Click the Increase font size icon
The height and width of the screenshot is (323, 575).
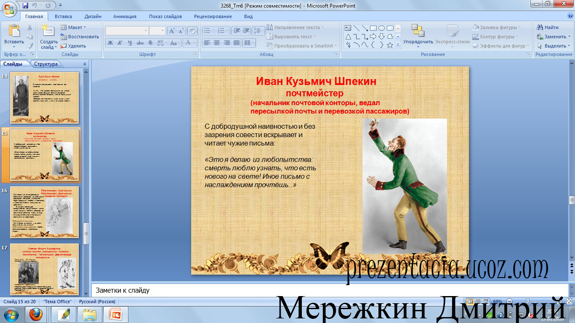tap(172, 31)
